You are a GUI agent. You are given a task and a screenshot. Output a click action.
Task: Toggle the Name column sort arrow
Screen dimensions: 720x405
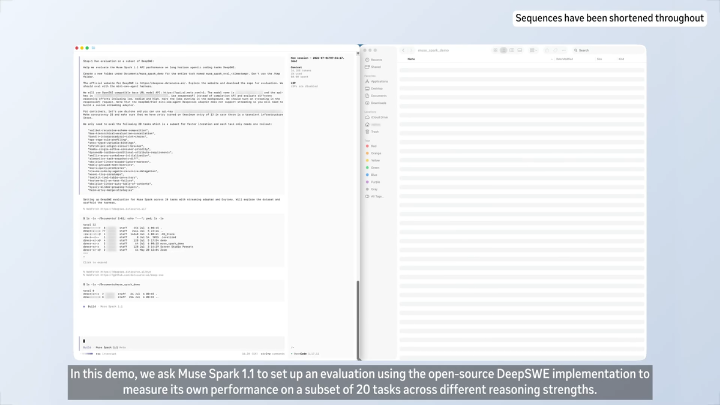(x=551, y=59)
